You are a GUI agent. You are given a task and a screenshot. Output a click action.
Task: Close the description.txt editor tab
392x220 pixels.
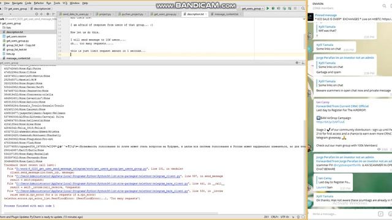[206, 14]
